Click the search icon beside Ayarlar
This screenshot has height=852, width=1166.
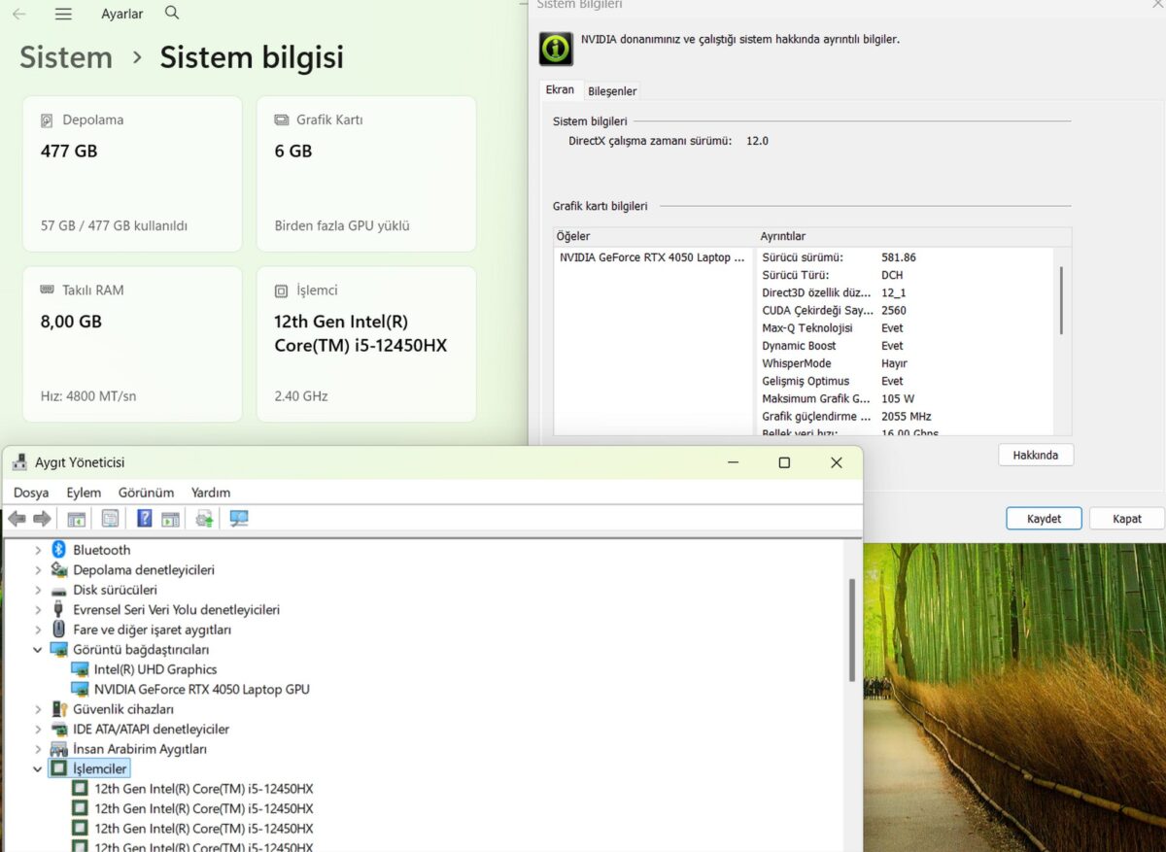click(172, 13)
